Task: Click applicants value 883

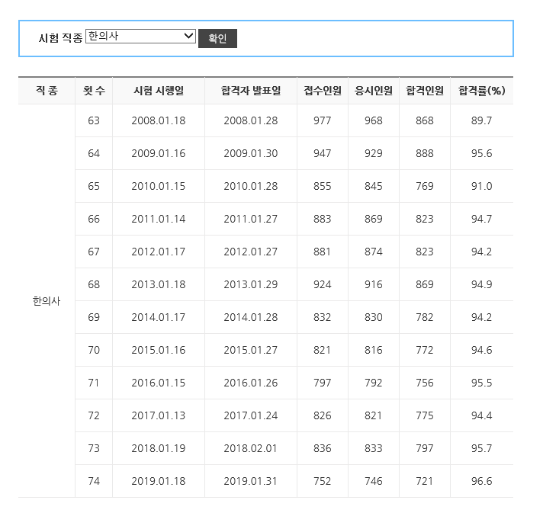Action: click(x=323, y=219)
